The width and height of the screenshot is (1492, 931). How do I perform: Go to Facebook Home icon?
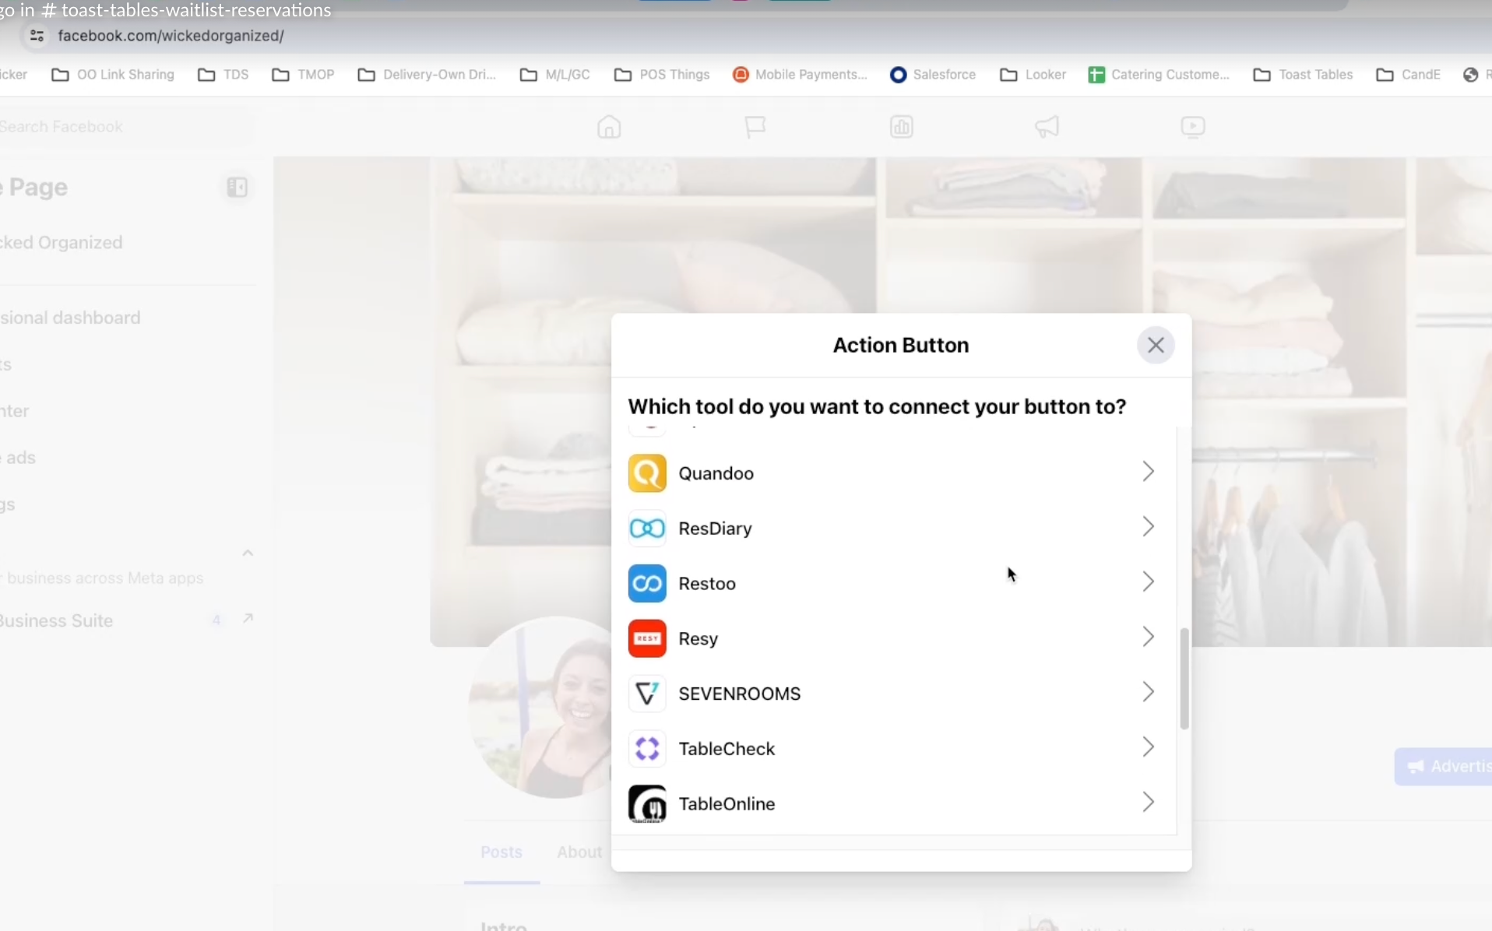(x=609, y=127)
